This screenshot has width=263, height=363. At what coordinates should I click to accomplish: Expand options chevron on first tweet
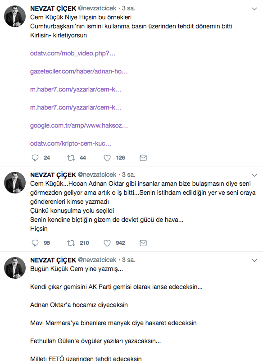254,9
